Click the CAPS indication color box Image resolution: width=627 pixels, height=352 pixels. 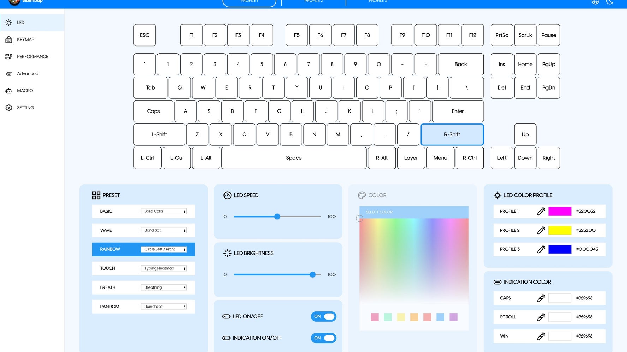pyautogui.click(x=560, y=298)
